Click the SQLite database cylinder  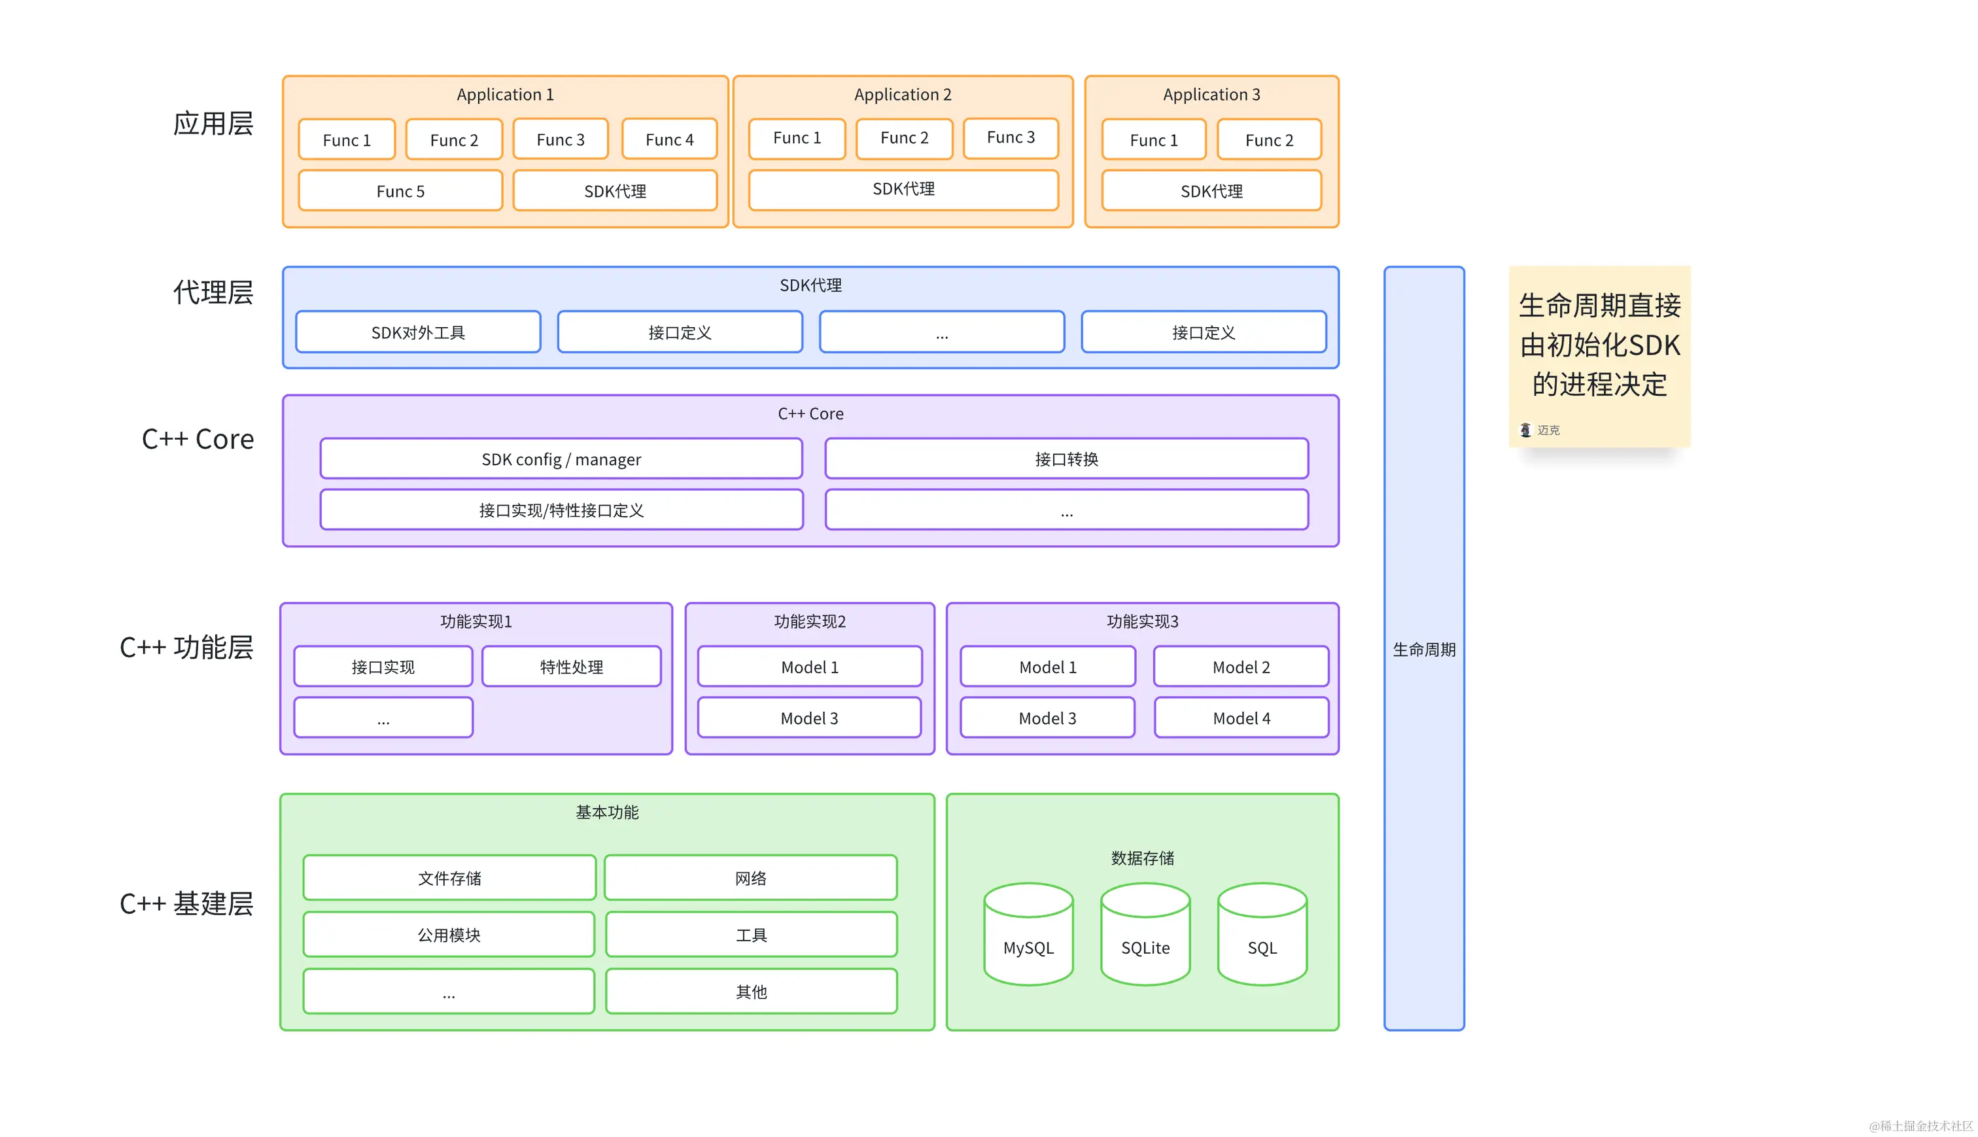(1145, 934)
